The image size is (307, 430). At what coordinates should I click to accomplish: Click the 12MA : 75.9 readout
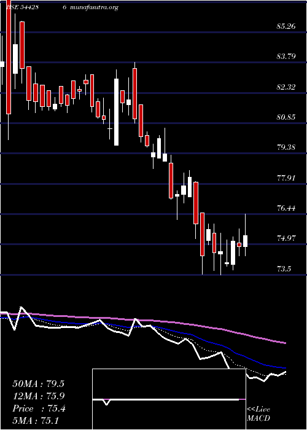pyautogui.click(x=38, y=396)
